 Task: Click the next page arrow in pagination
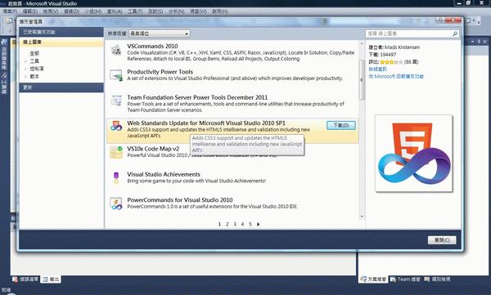coord(258,224)
